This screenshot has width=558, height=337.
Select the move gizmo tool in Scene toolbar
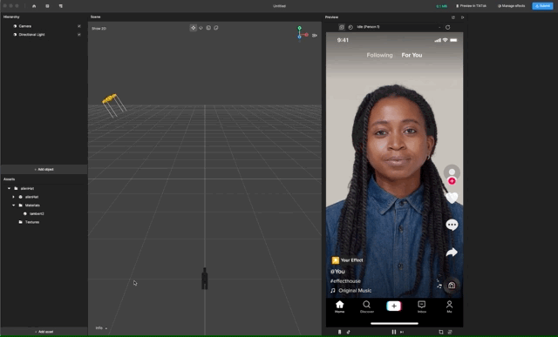(194, 28)
